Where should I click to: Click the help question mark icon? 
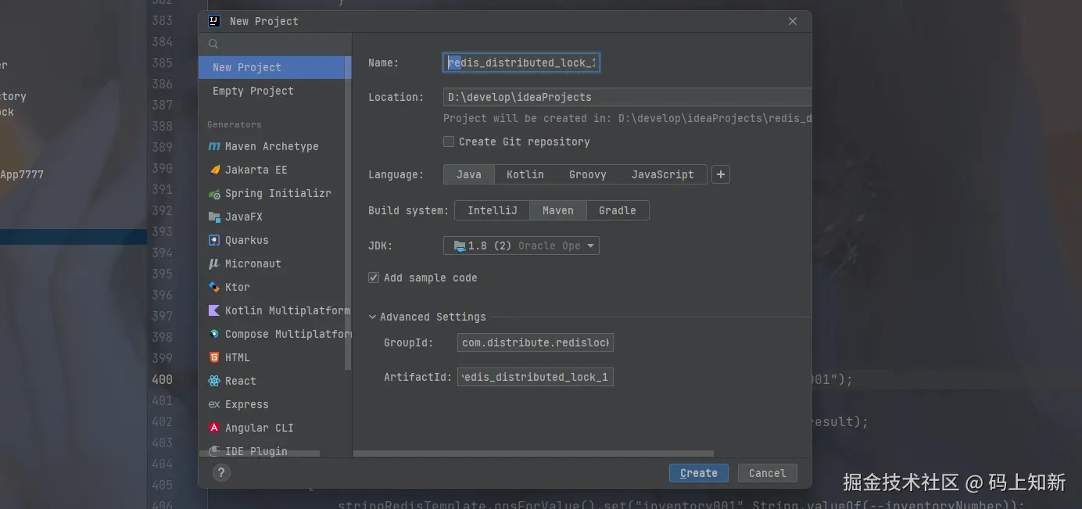(222, 472)
